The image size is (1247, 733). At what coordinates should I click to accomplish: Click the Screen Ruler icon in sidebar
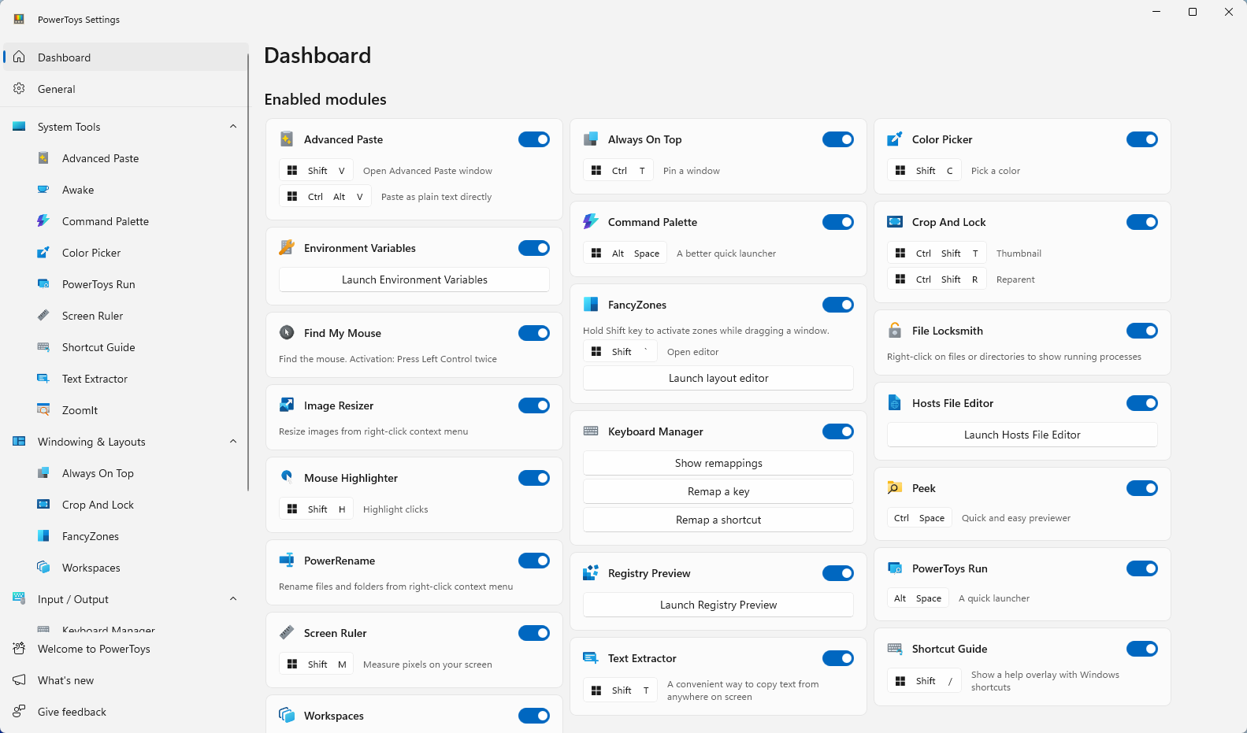43,316
